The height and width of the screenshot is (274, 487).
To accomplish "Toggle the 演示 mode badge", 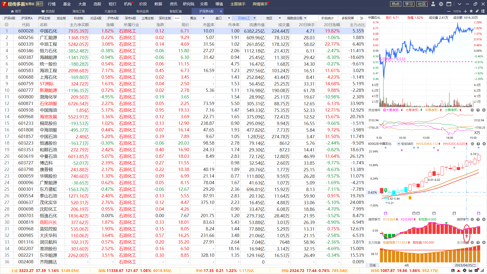I will click(40, 4).
